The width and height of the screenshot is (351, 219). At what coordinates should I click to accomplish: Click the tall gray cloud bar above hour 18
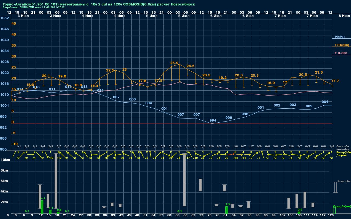56,181
